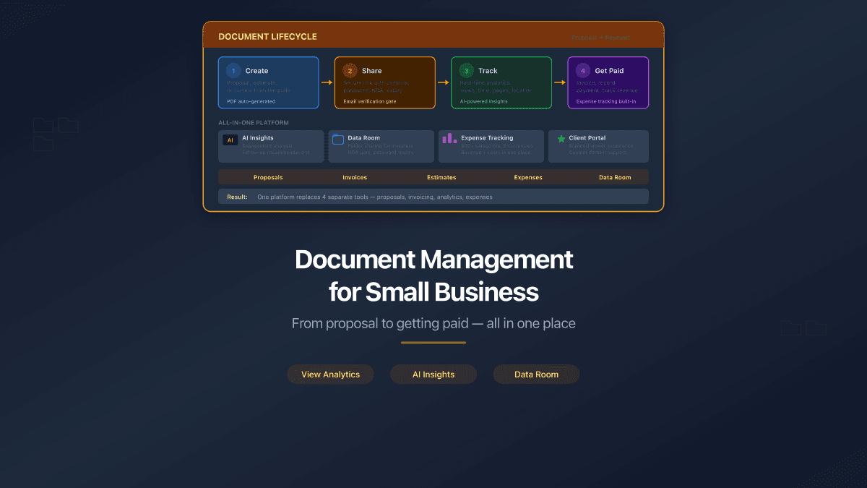Click the Data Room folder icon
The height and width of the screenshot is (488, 867).
(x=337, y=140)
